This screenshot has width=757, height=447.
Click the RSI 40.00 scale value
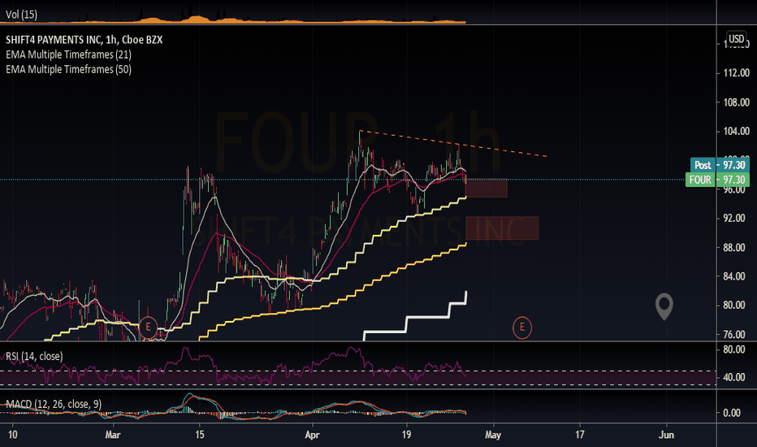(x=733, y=377)
